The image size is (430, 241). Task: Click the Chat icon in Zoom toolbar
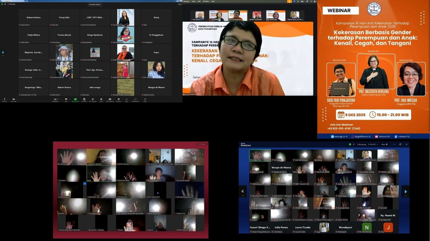pyautogui.click(x=66, y=99)
